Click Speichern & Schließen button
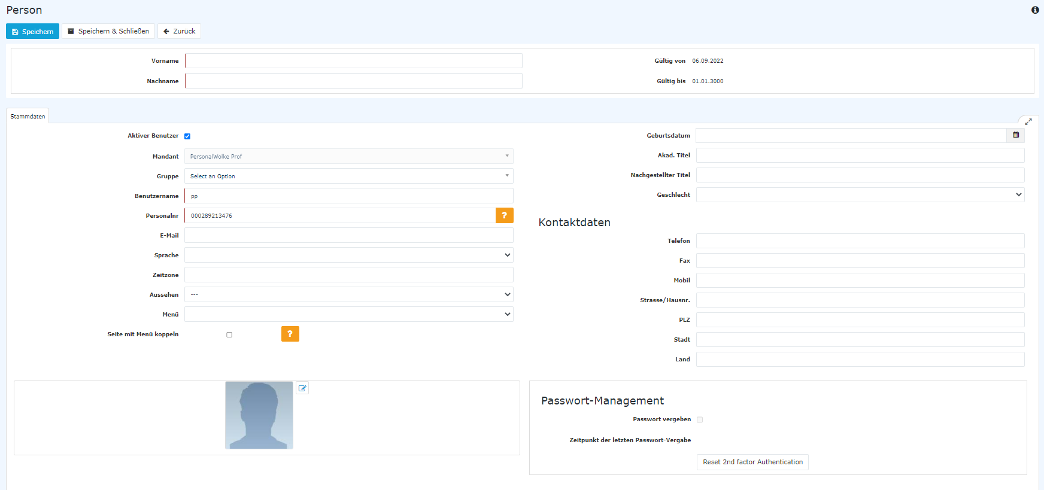Screen dimensions: 1044x490 pos(108,31)
